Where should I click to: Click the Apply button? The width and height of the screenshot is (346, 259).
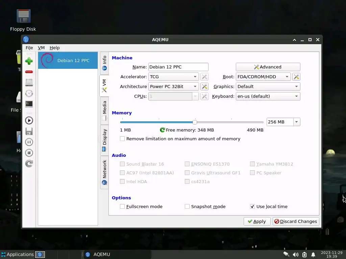[257, 221]
